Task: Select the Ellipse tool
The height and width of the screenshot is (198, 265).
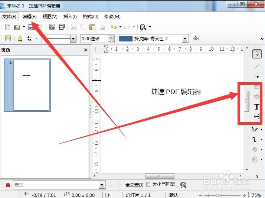Action: [x=256, y=96]
